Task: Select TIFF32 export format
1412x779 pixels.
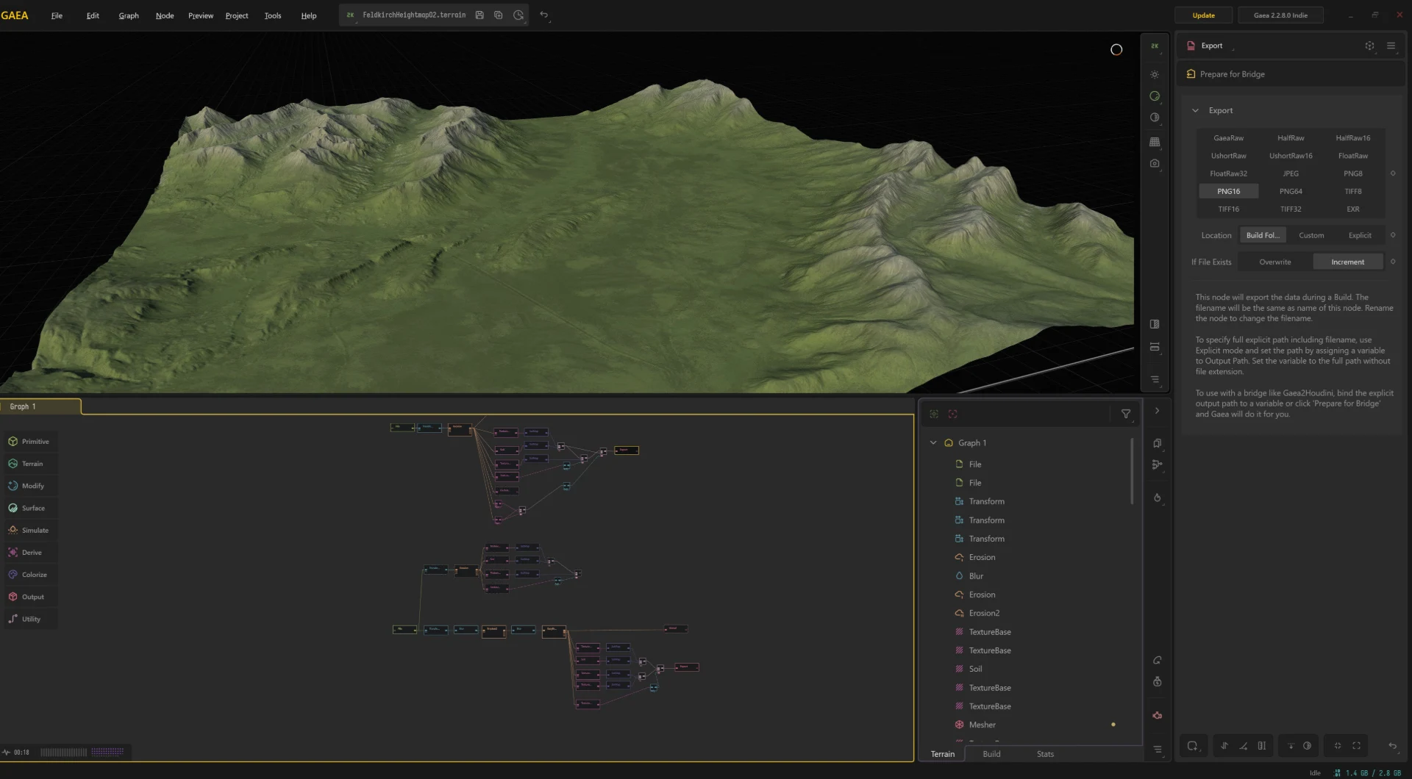Action: pyautogui.click(x=1291, y=209)
